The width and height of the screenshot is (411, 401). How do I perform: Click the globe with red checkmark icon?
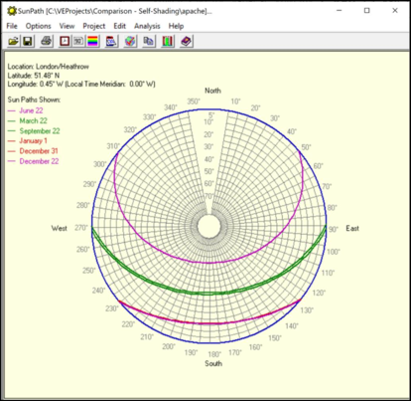click(130, 42)
